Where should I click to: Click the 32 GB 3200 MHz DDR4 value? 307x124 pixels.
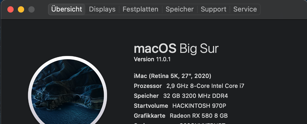195,96
